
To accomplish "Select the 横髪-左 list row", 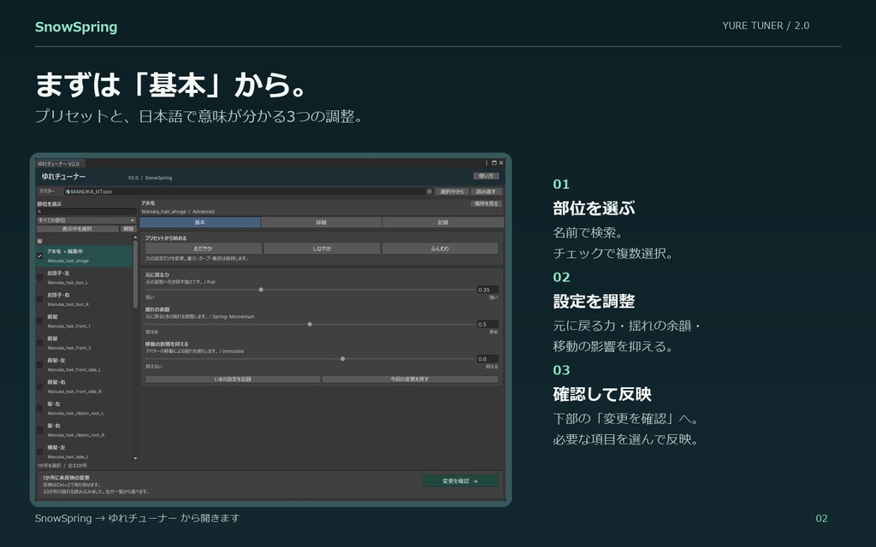I will 85,452.
